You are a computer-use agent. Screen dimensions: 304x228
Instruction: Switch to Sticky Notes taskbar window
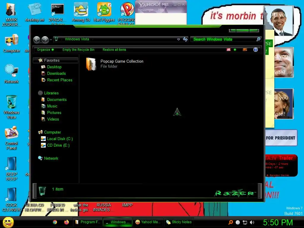(179, 222)
